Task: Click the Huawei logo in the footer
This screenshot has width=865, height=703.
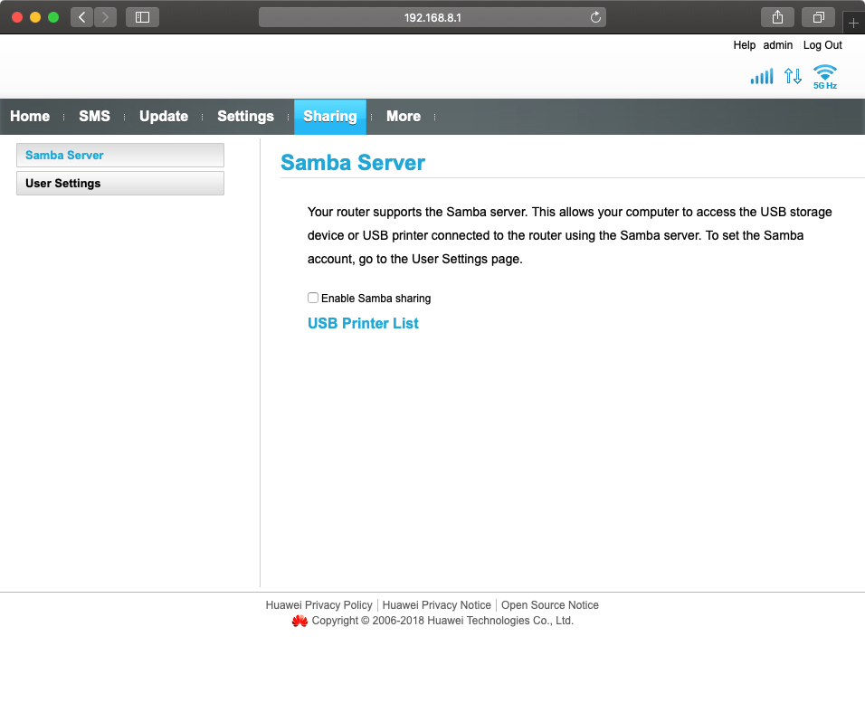Action: [299, 621]
